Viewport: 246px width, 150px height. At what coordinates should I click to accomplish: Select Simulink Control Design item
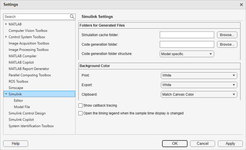coord(27,113)
